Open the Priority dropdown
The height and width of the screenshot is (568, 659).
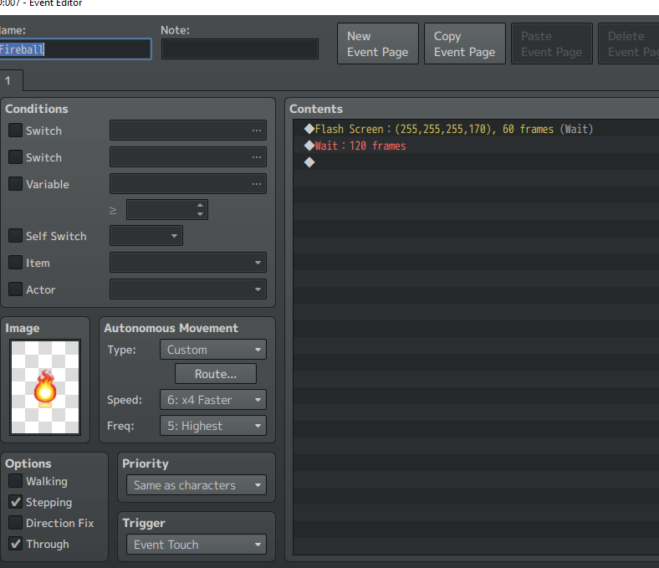click(x=197, y=485)
